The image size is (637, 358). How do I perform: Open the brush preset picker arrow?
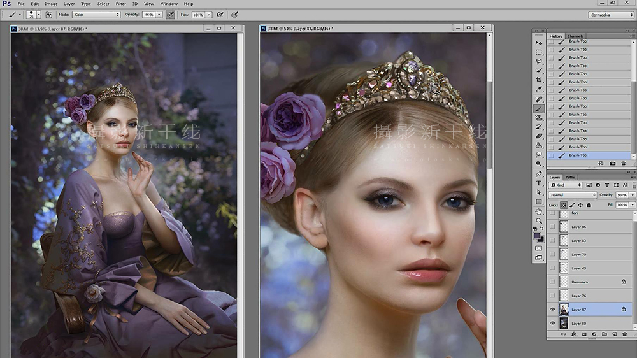pyautogui.click(x=39, y=15)
